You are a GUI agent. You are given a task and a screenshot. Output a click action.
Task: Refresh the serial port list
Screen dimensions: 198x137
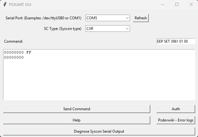141,18
